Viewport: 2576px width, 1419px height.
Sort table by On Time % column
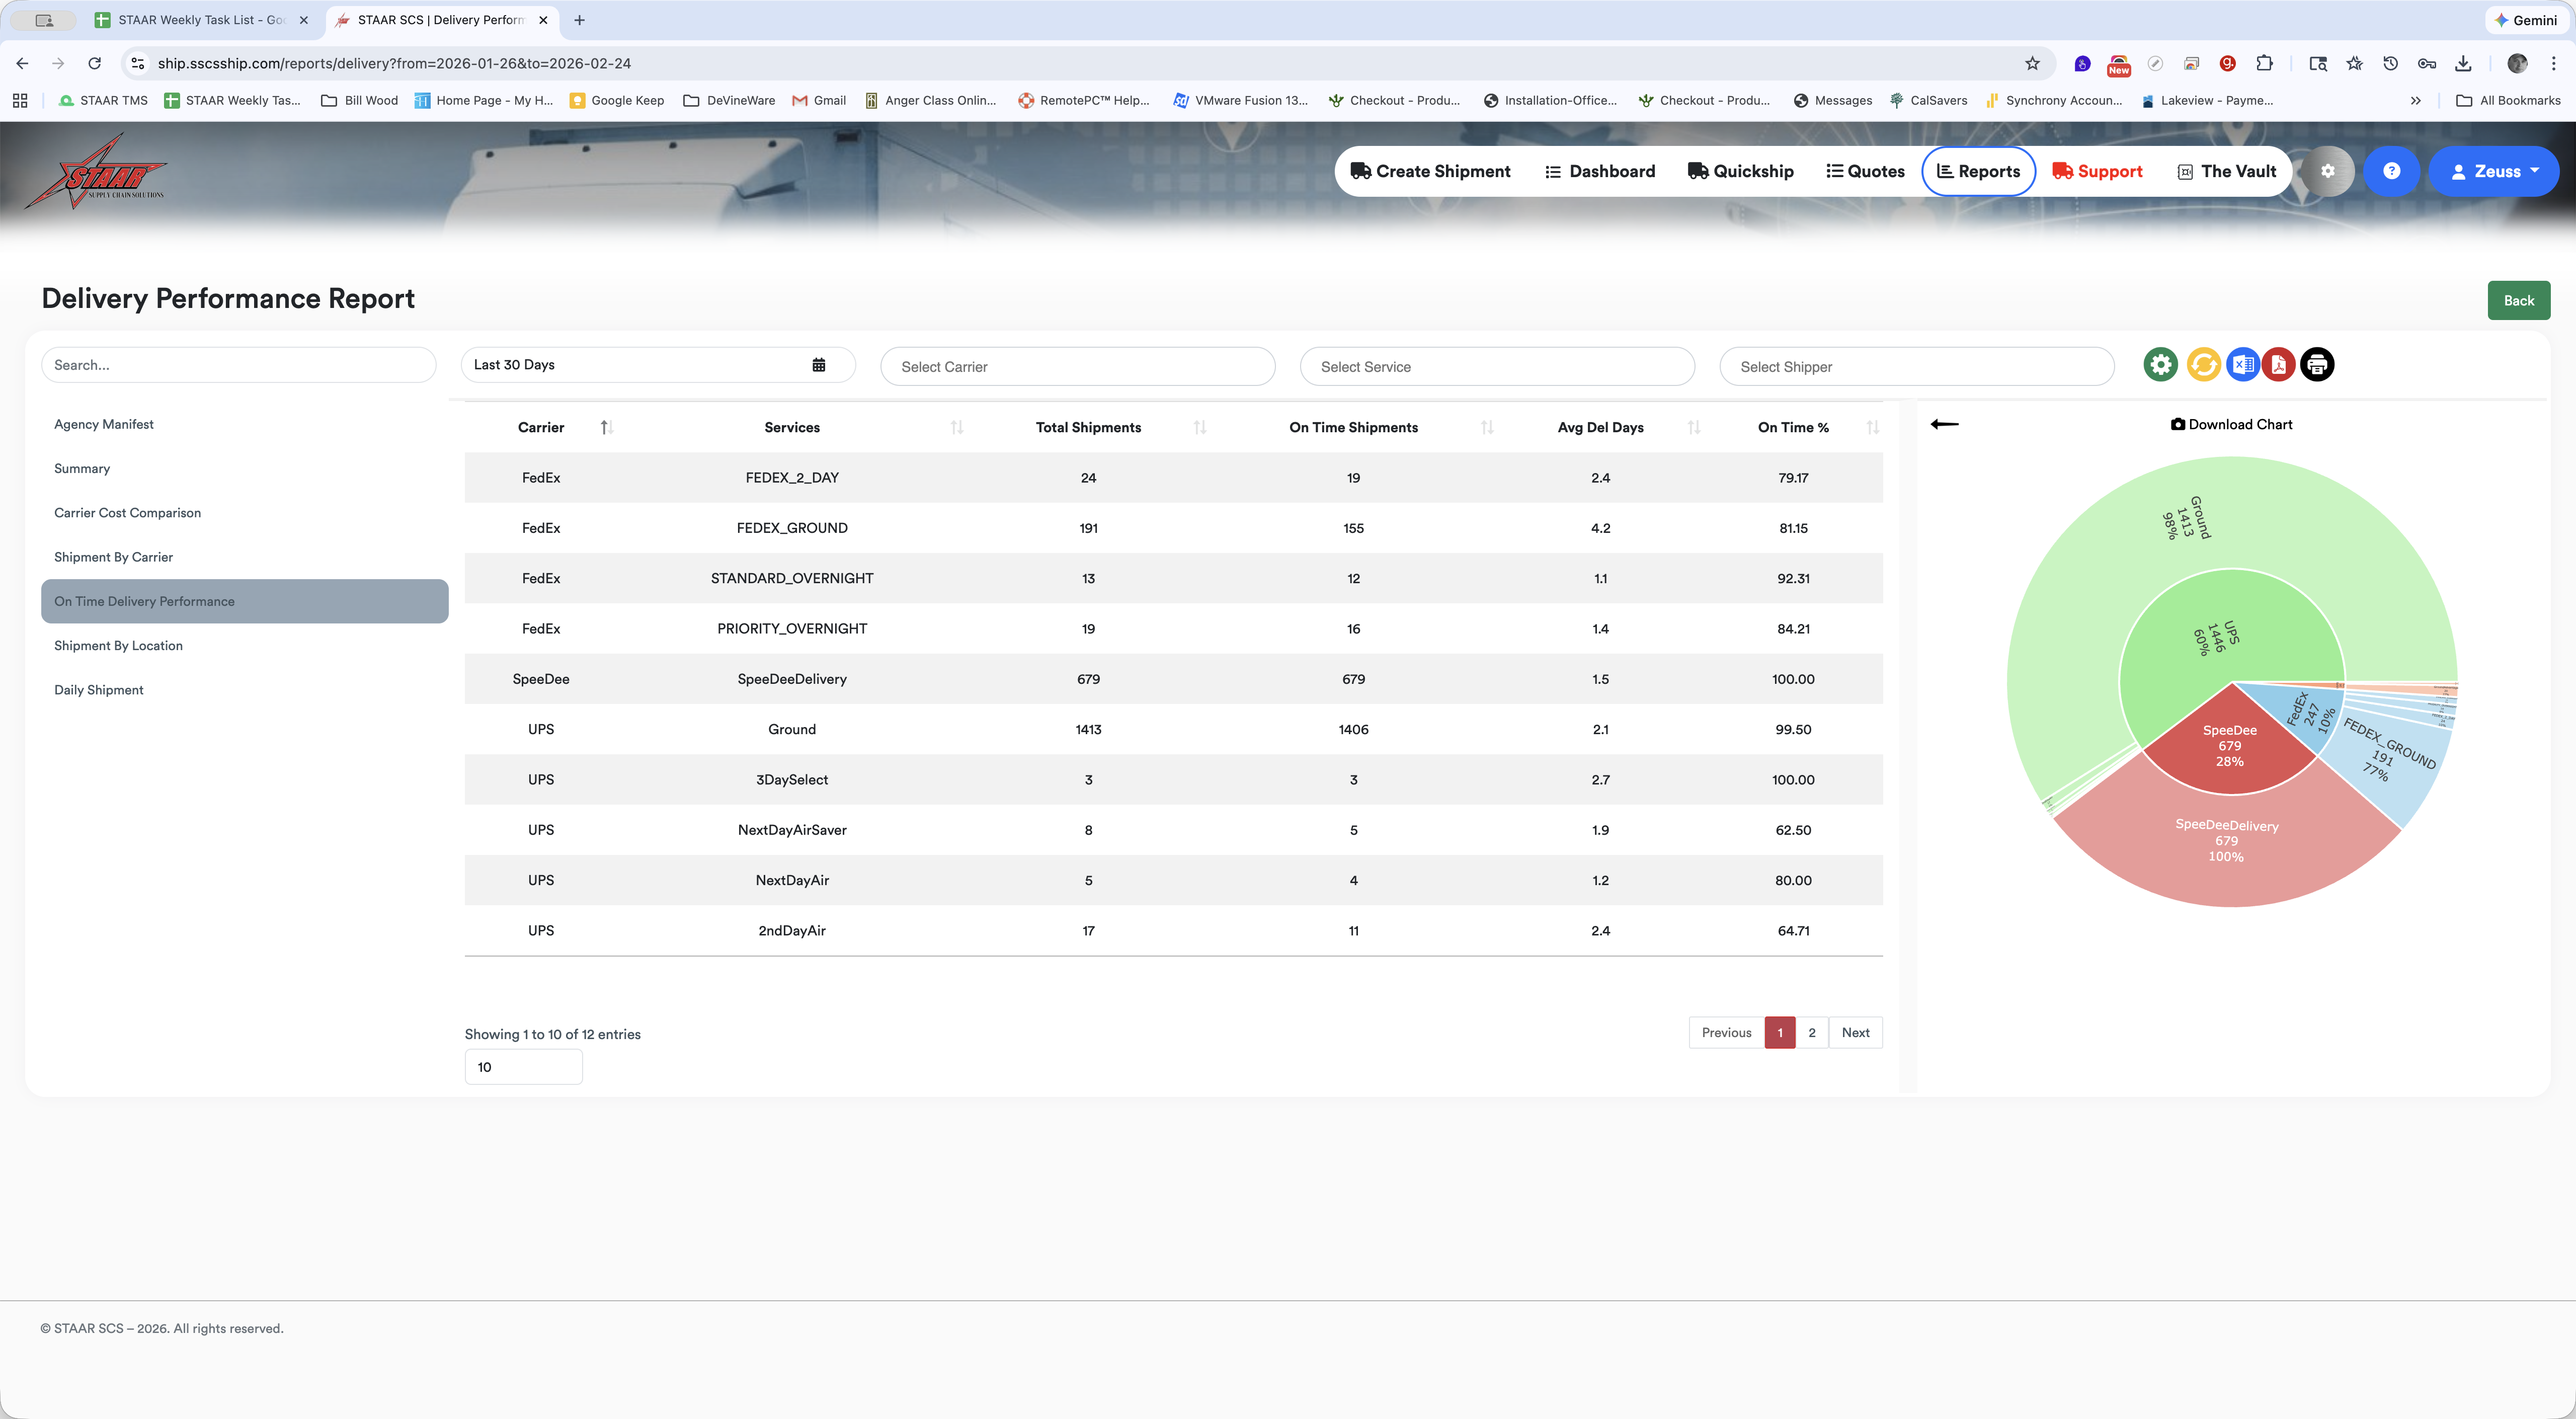(x=1872, y=427)
